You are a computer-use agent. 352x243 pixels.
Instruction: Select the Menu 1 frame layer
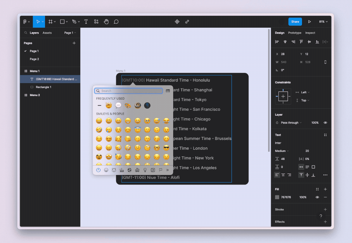tap(50, 71)
